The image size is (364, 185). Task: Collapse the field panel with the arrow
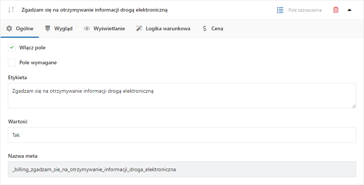(x=349, y=10)
